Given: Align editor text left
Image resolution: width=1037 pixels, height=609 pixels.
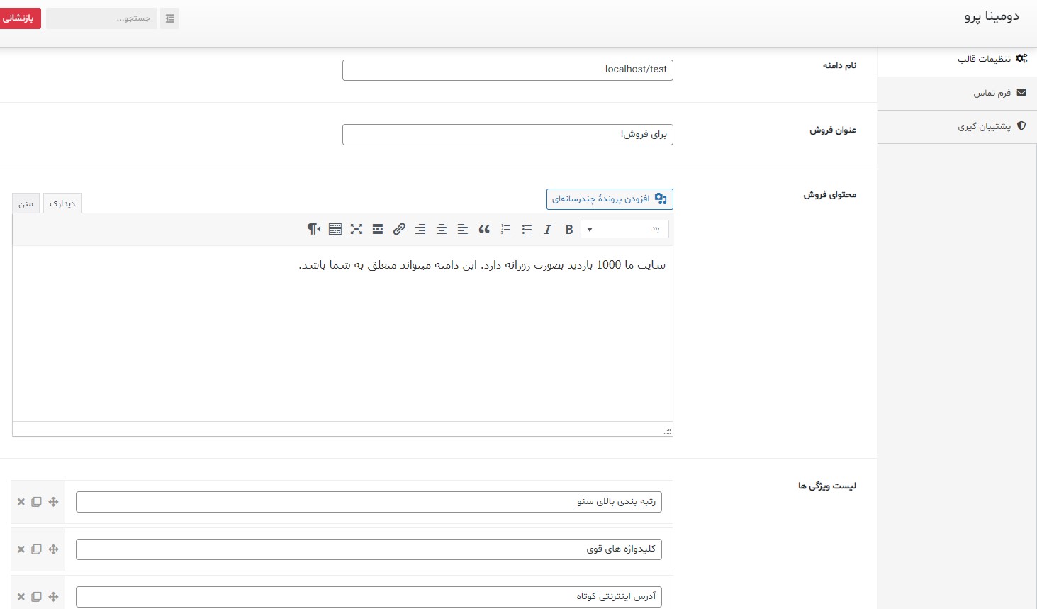Looking at the screenshot, I should coord(463,229).
